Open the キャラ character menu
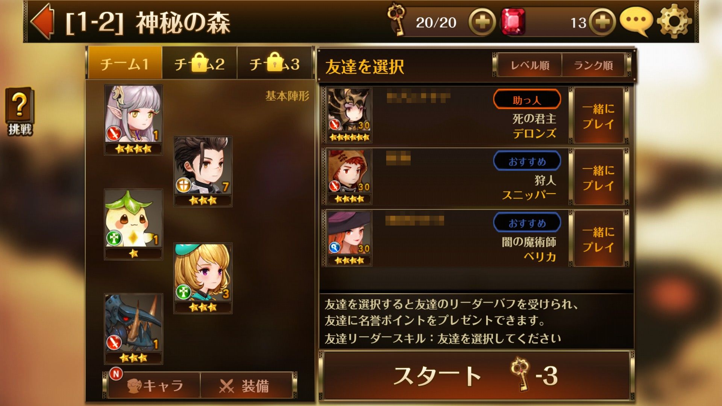This screenshot has width=722, height=406. pyautogui.click(x=154, y=385)
